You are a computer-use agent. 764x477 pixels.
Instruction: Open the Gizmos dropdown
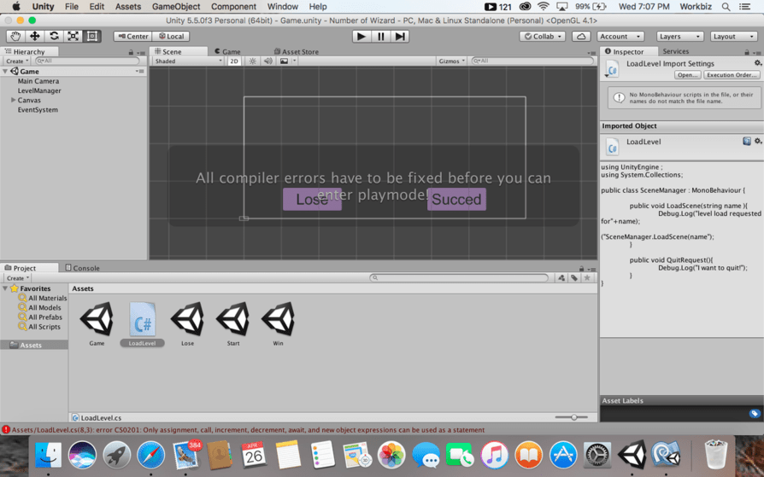(x=452, y=61)
